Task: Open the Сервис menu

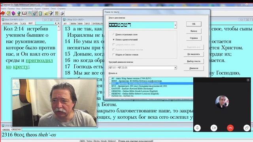Action: [46, 9]
